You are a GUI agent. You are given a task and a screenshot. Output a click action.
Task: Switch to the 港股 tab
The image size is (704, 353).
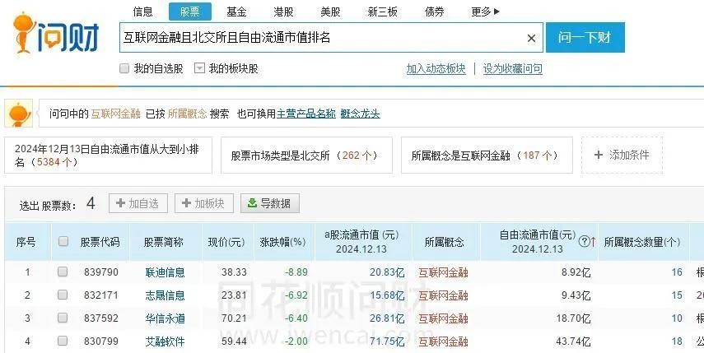pyautogui.click(x=284, y=12)
